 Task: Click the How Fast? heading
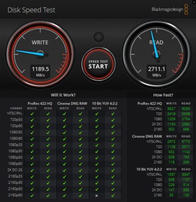(x=163, y=95)
